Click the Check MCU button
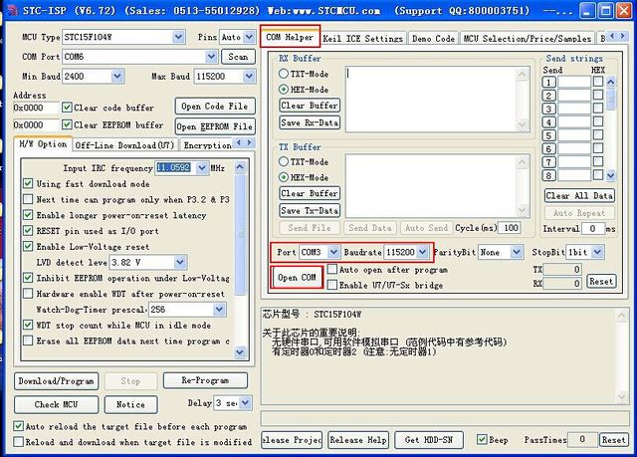The image size is (637, 457). pyautogui.click(x=56, y=404)
